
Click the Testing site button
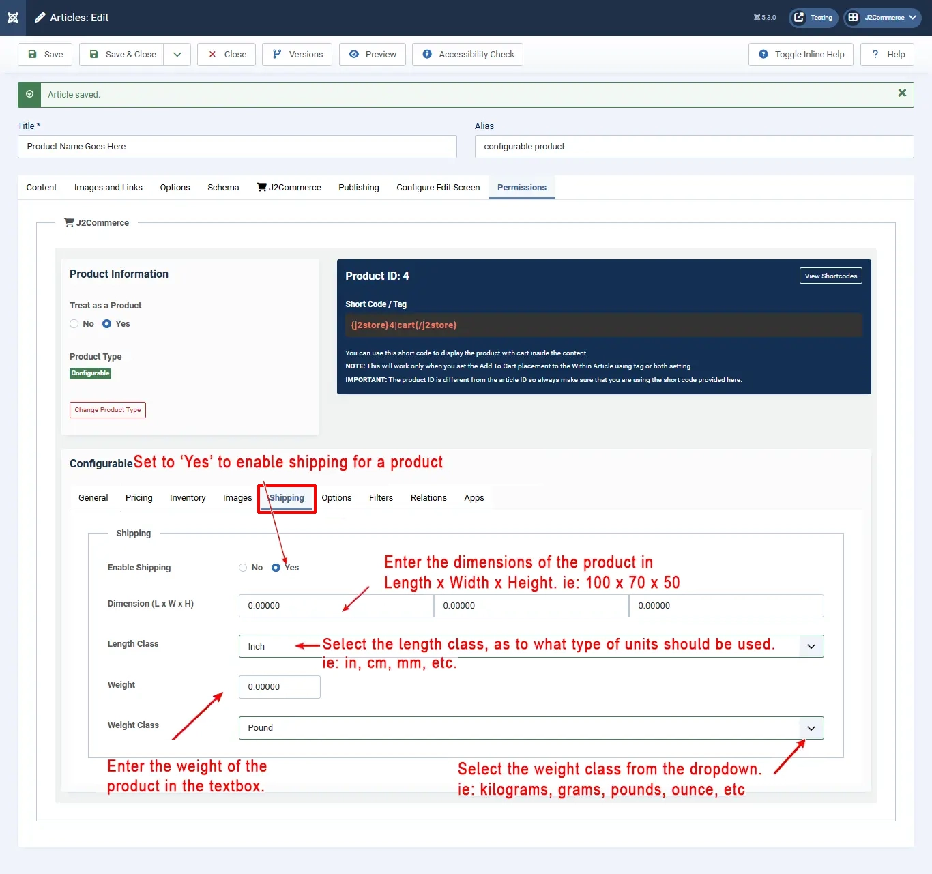813,18
